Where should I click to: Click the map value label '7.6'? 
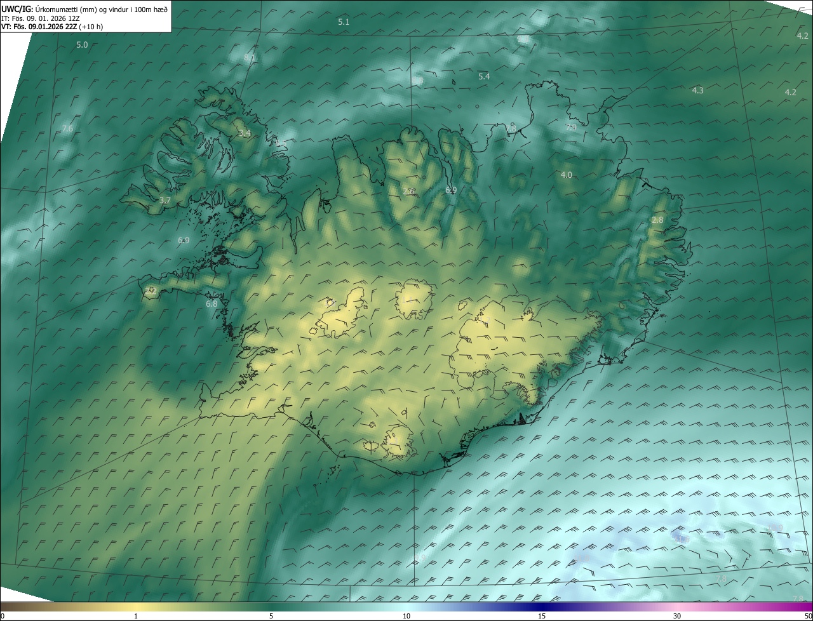(67, 129)
